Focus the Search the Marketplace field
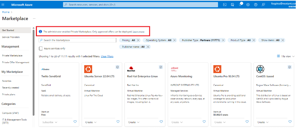Image resolution: width=296 pixels, height=129 pixels. tap(77, 40)
